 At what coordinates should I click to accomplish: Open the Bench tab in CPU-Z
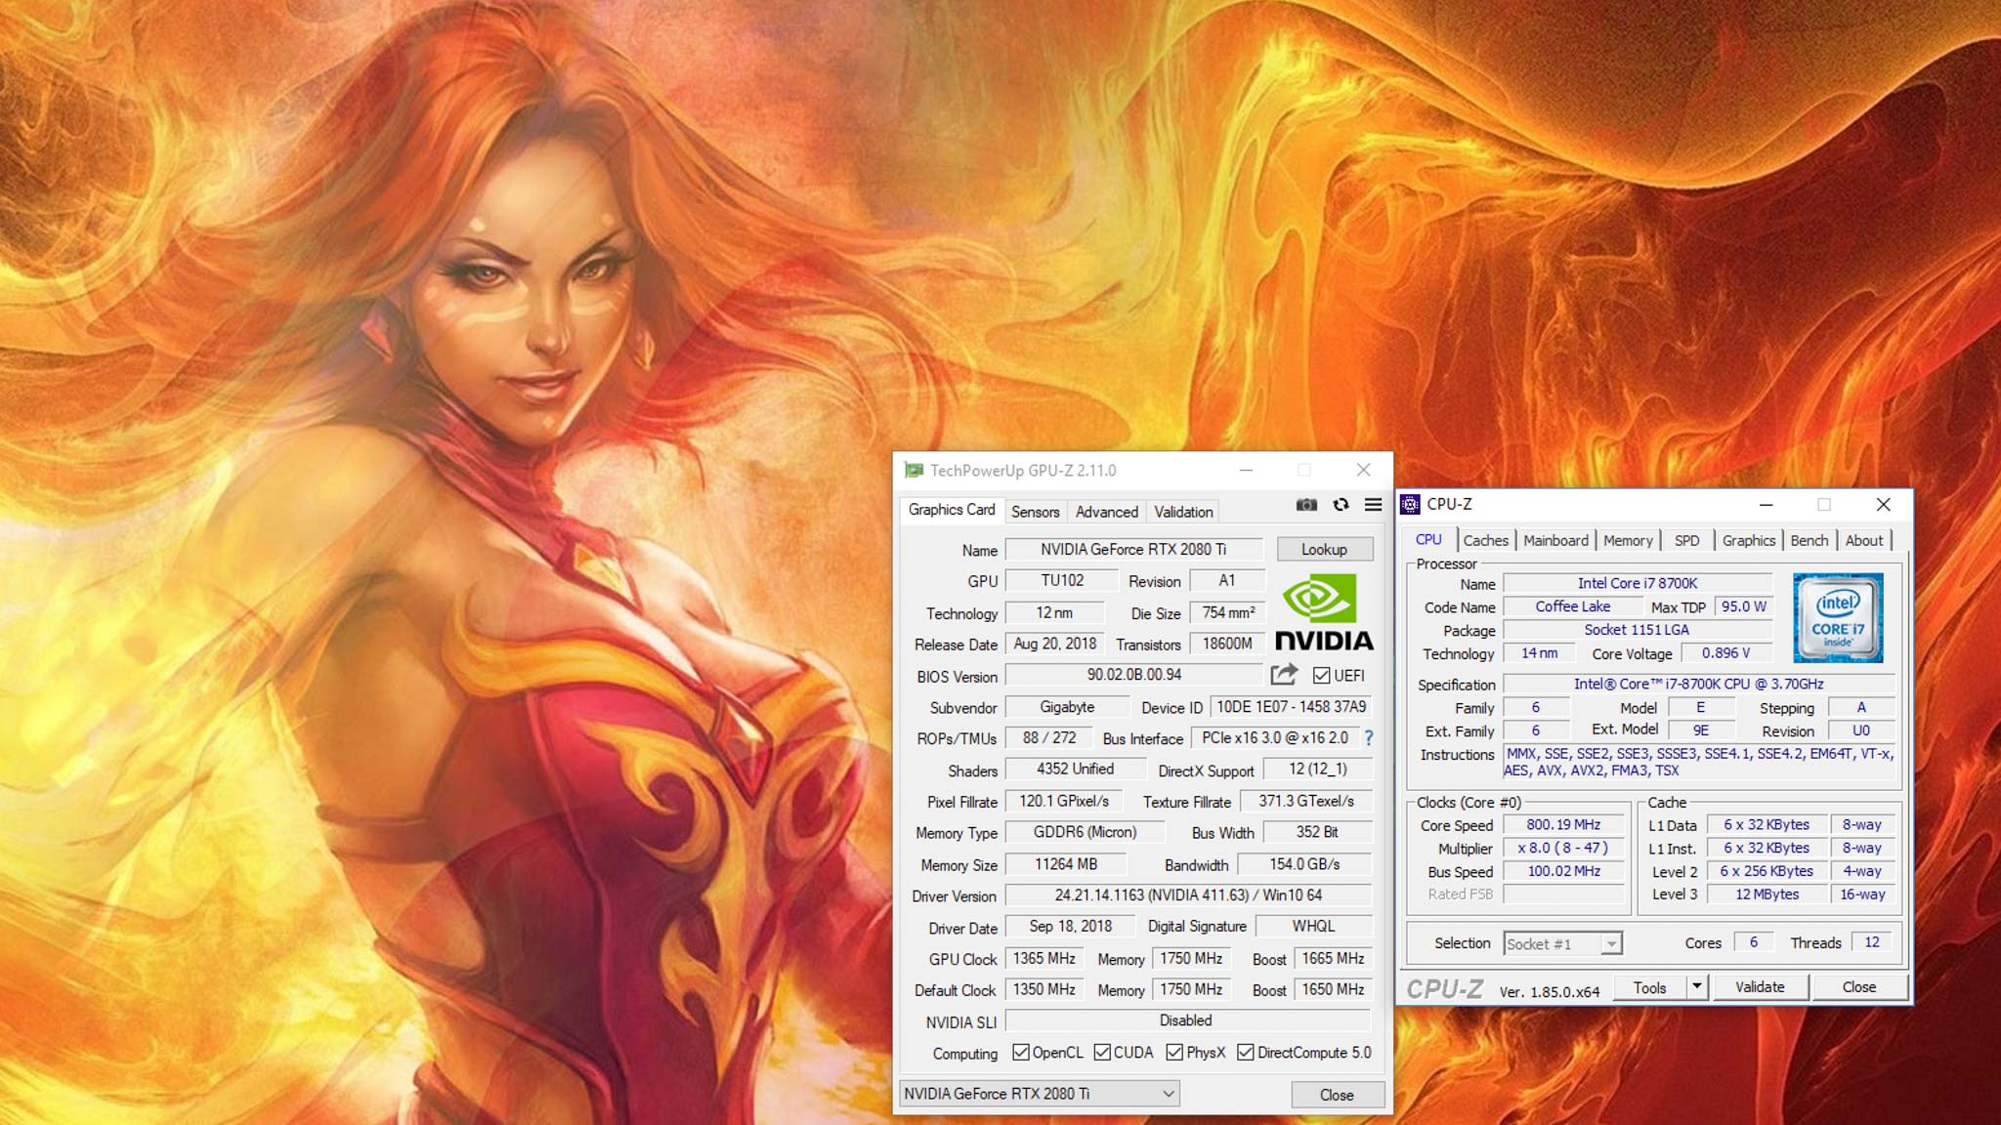point(1809,540)
